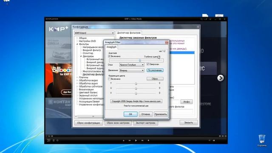This screenshot has height=153, width=272.
Task: Click the Сброс color correction button
Action: point(155,79)
